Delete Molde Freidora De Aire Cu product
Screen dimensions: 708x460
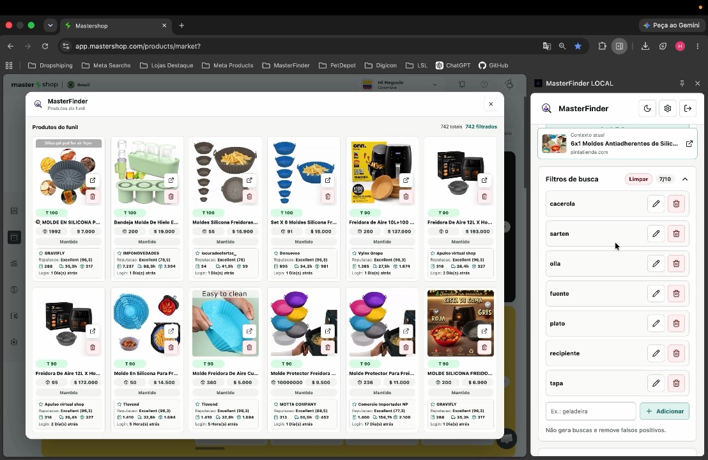[x=249, y=347]
